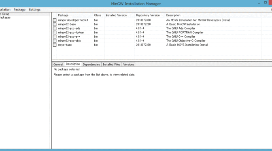The height and width of the screenshot is (151, 272).
Task: Select All Packages in the left pane
Action: tap(5, 17)
